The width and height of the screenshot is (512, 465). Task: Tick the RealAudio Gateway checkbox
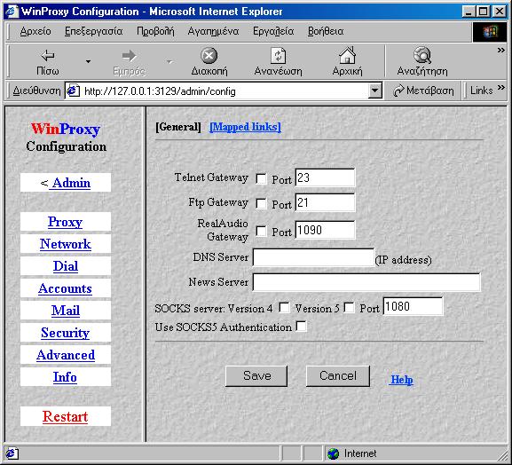click(261, 231)
